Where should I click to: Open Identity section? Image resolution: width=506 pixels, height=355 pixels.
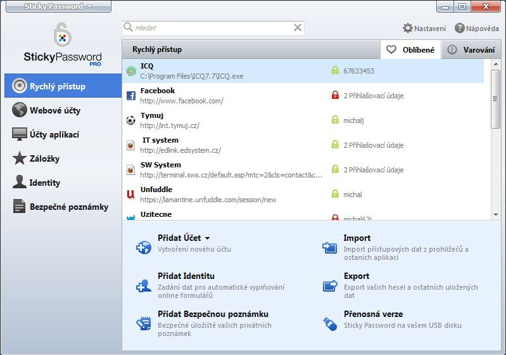point(63,183)
